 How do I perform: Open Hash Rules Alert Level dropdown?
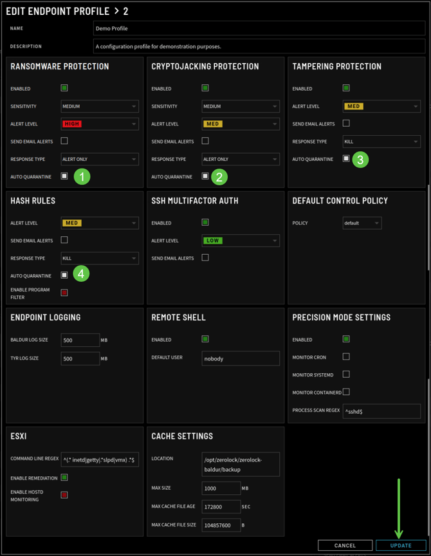click(x=100, y=223)
